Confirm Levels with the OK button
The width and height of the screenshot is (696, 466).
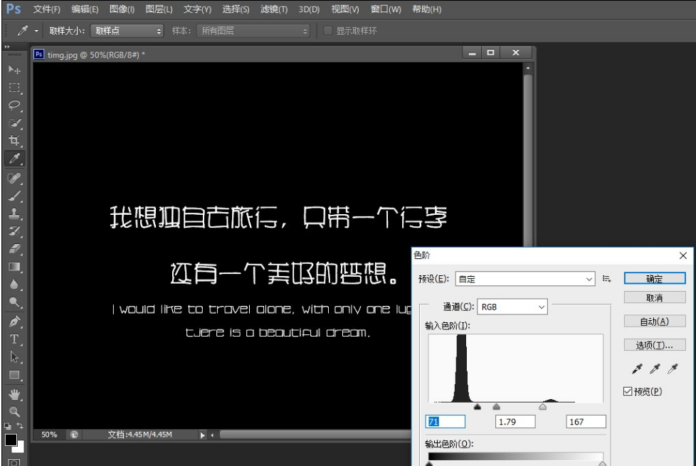coord(655,278)
